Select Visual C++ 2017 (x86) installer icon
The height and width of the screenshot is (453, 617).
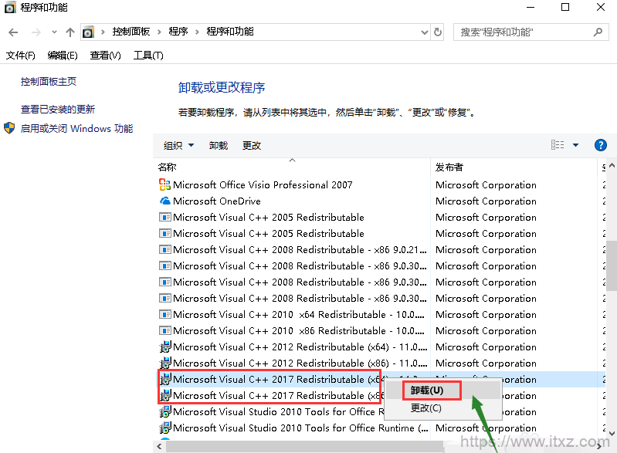(x=165, y=395)
